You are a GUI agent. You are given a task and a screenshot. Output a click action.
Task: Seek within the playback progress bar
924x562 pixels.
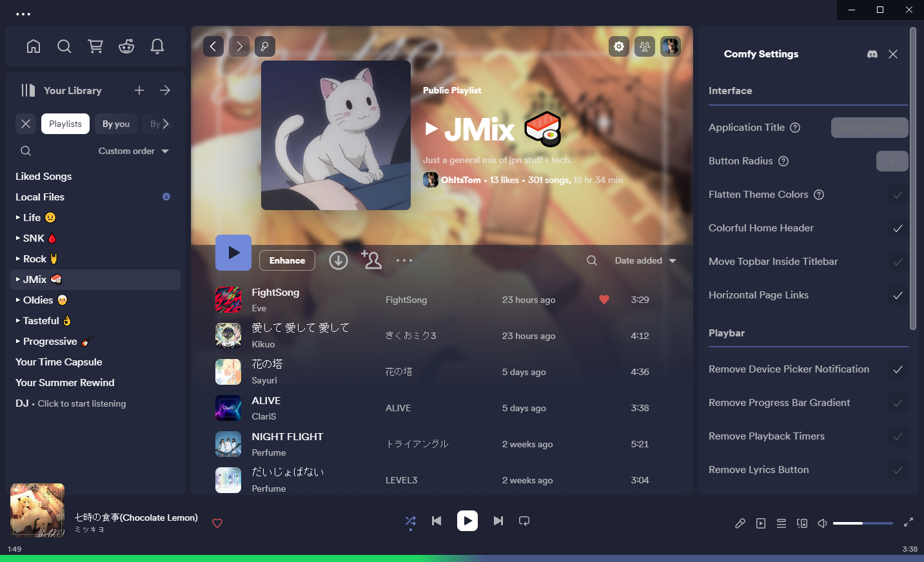coord(462,558)
